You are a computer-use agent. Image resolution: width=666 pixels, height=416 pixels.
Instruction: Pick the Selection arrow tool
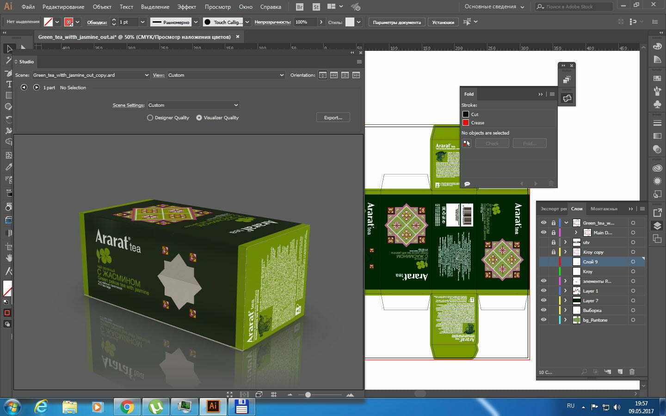(x=9, y=49)
